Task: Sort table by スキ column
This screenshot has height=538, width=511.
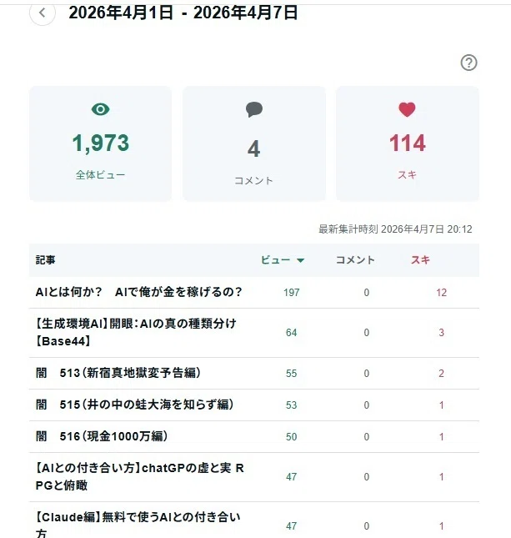Action: [420, 260]
